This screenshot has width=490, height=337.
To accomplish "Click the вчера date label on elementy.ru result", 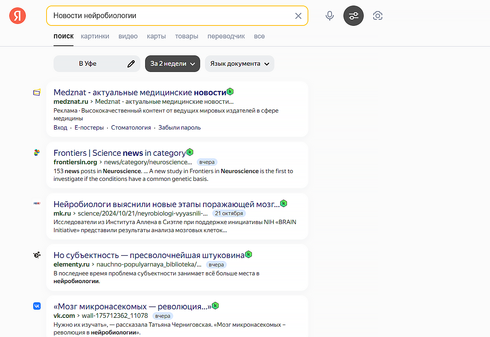I will click(x=216, y=265).
